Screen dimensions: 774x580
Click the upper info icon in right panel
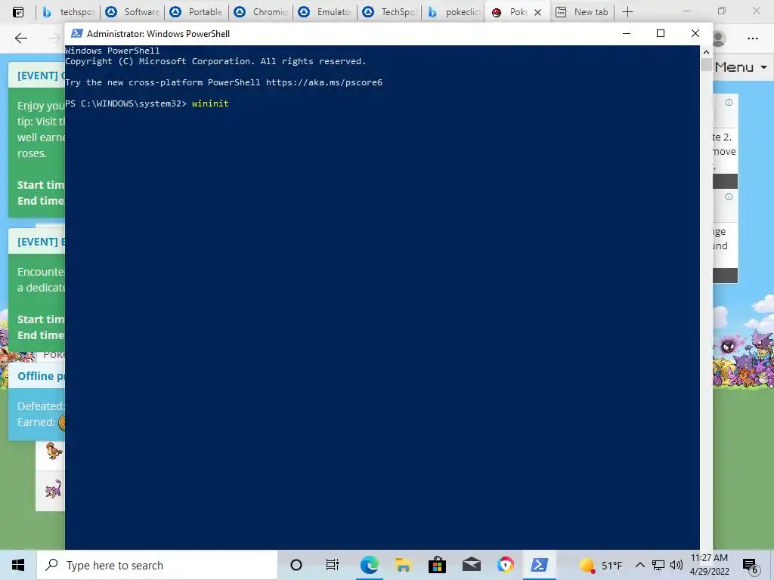[729, 103]
